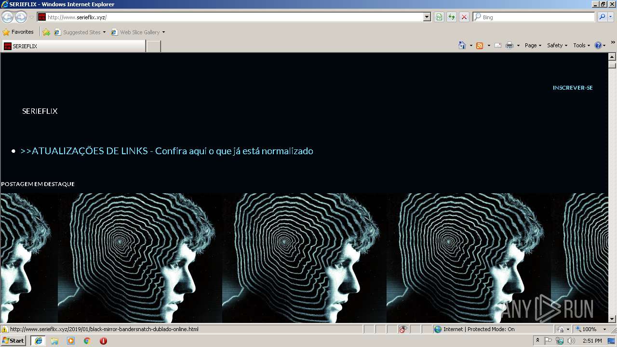Expand the Home button dropdown arrow
Screen dimensions: 617x347
[x=471, y=45]
